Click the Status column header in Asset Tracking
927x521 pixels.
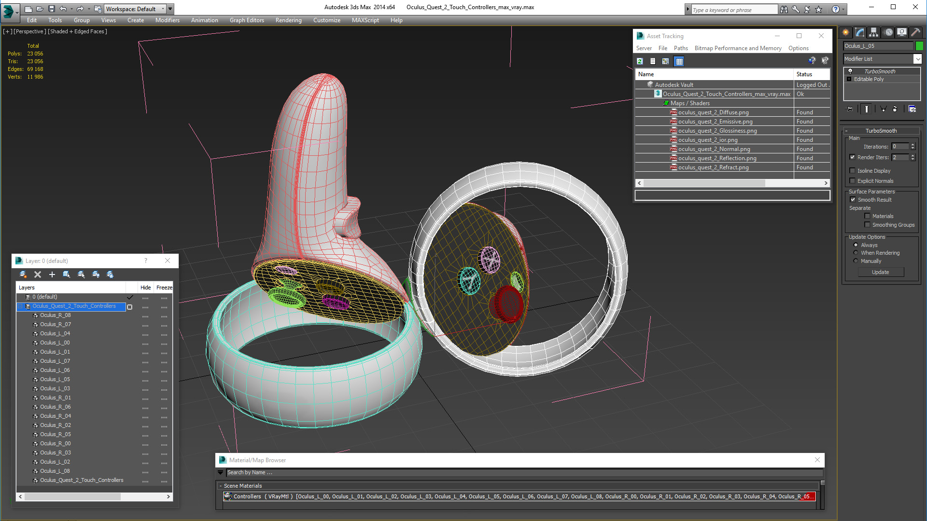click(812, 74)
